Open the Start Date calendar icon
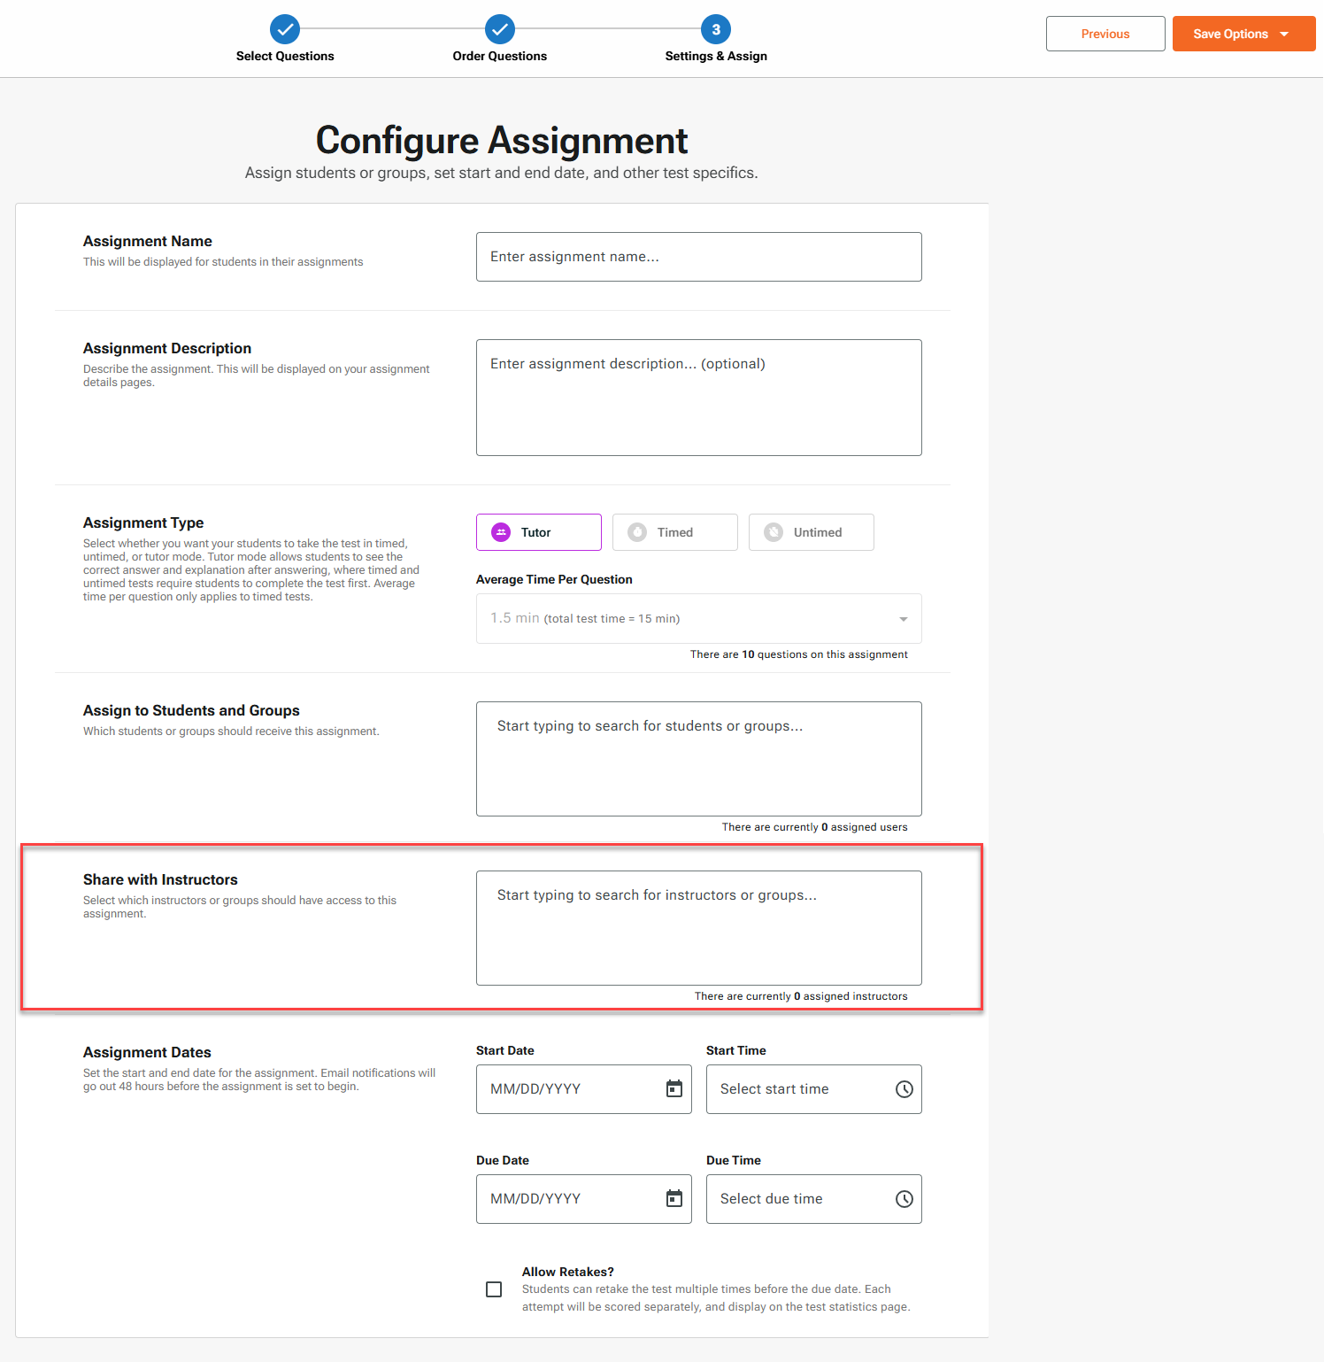 [x=674, y=1088]
